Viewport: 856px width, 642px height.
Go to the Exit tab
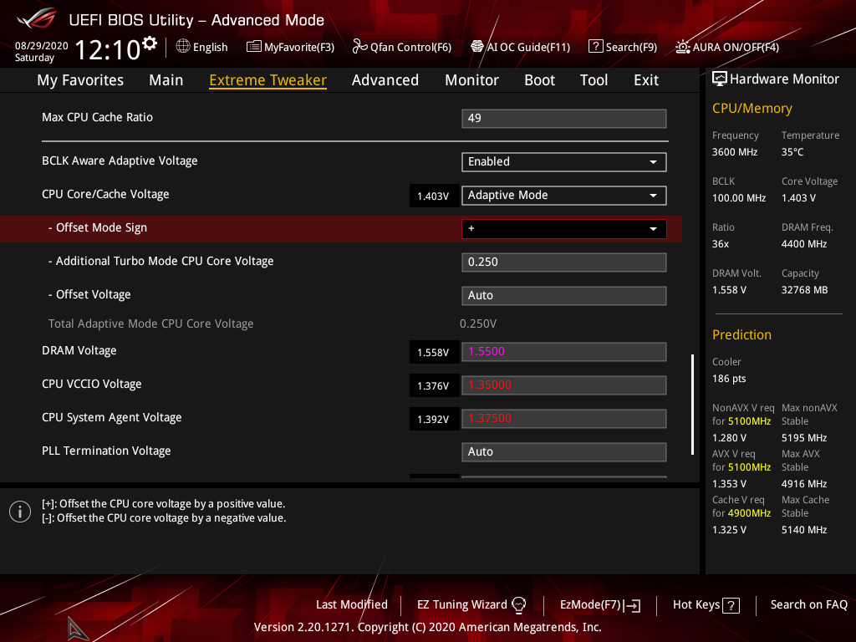click(646, 80)
